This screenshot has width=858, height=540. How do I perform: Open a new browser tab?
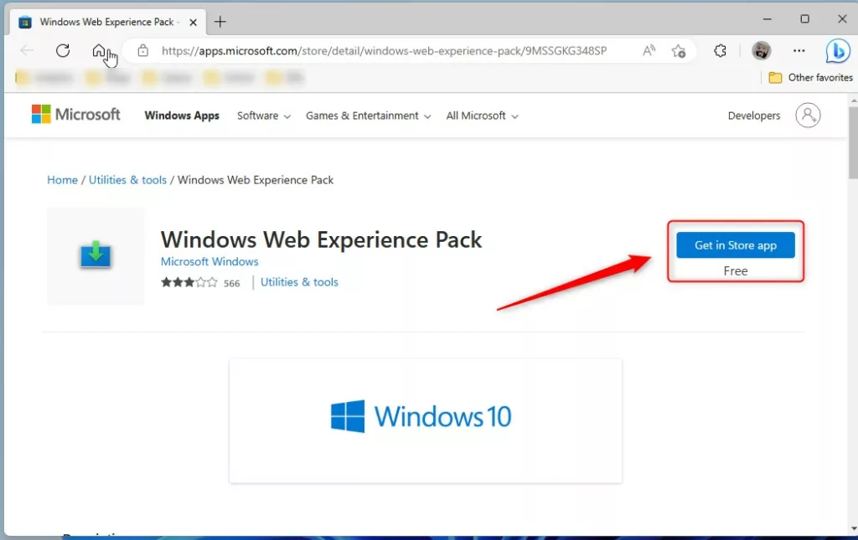click(x=220, y=22)
